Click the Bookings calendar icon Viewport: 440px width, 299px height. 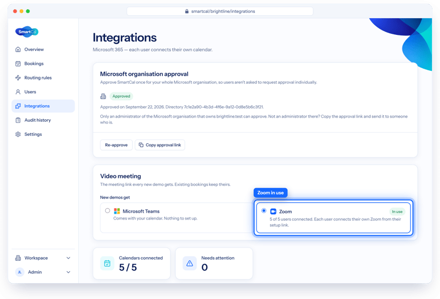point(18,63)
